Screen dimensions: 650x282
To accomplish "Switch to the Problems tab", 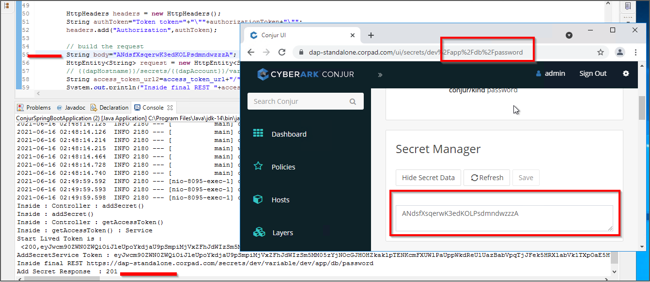I will point(34,108).
